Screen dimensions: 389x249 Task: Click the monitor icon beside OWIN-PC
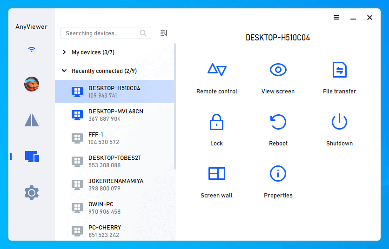pyautogui.click(x=77, y=208)
